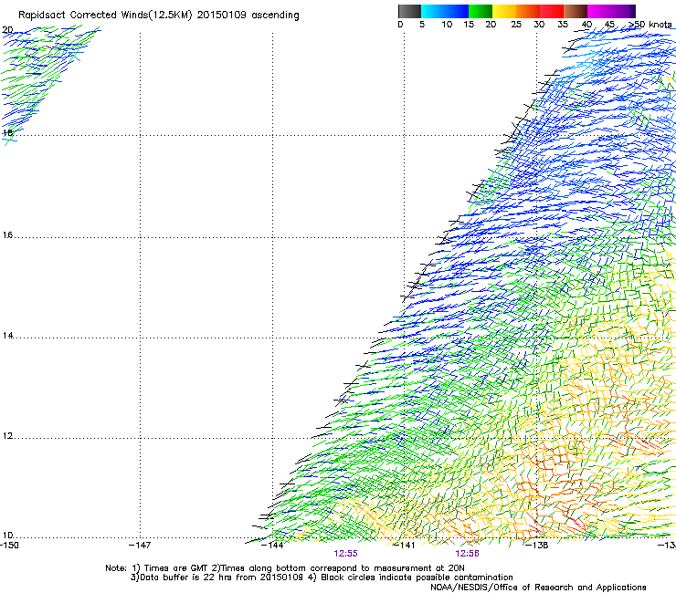This screenshot has width=676, height=593.
Task: Click the latitude label 16
Action: 7,234
